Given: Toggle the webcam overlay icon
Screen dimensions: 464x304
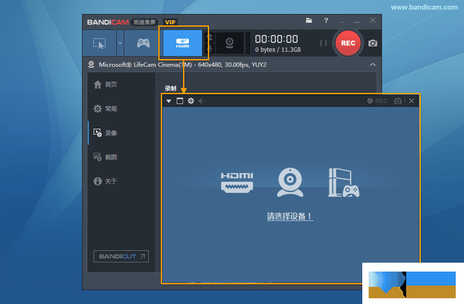Looking at the screenshot, I should [229, 43].
